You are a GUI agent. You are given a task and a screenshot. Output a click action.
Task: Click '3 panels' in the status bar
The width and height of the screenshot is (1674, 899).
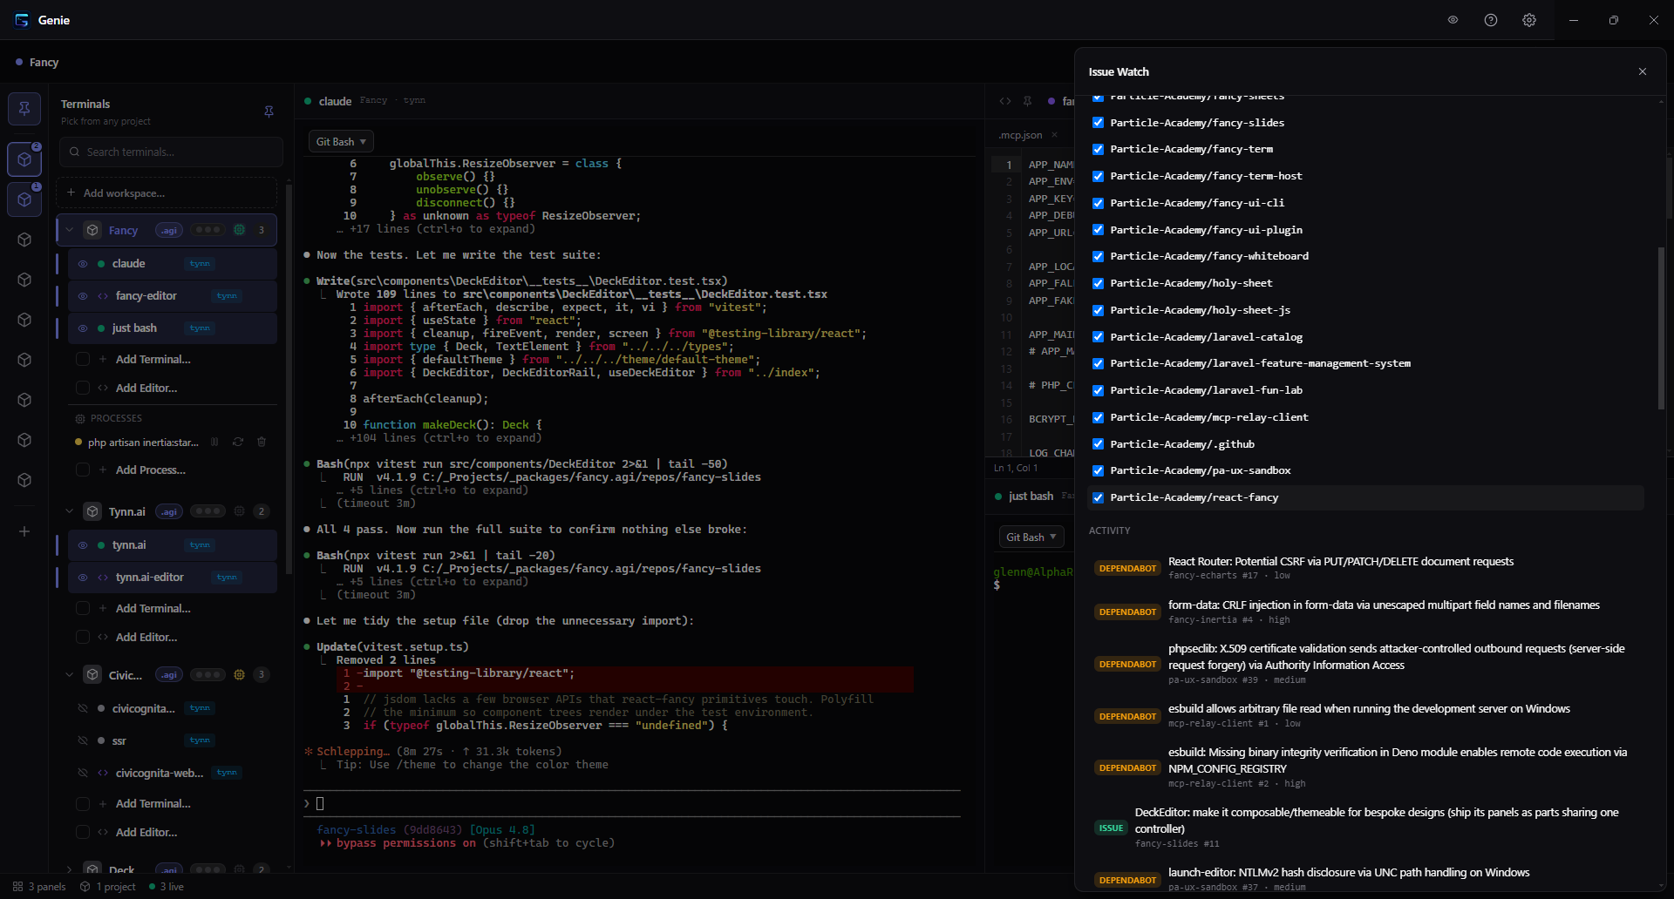[39, 887]
